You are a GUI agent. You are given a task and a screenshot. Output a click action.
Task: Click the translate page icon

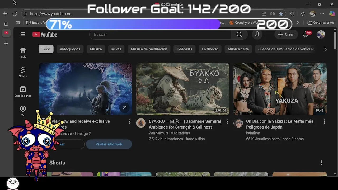[x=272, y=14]
